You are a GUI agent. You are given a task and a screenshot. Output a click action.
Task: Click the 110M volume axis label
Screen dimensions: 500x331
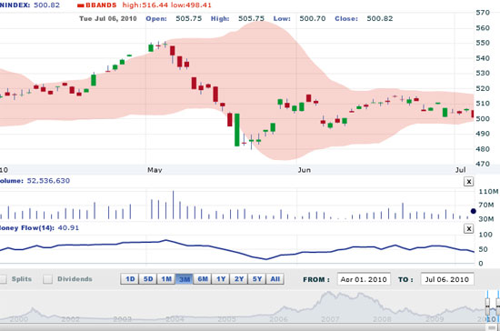488,191
